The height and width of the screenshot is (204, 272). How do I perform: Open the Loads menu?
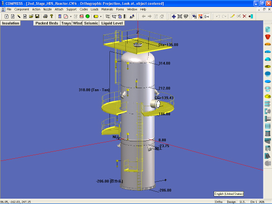coord(95,10)
